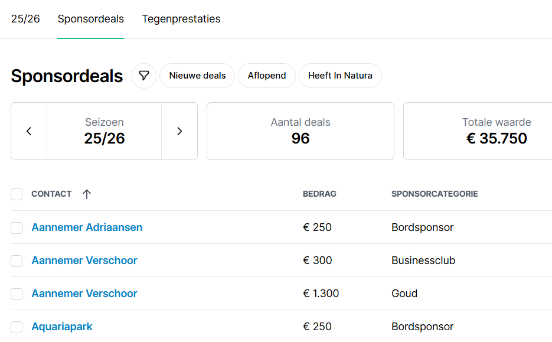Go to previous season with left chevron
This screenshot has width=552, height=342.
pos(29,131)
